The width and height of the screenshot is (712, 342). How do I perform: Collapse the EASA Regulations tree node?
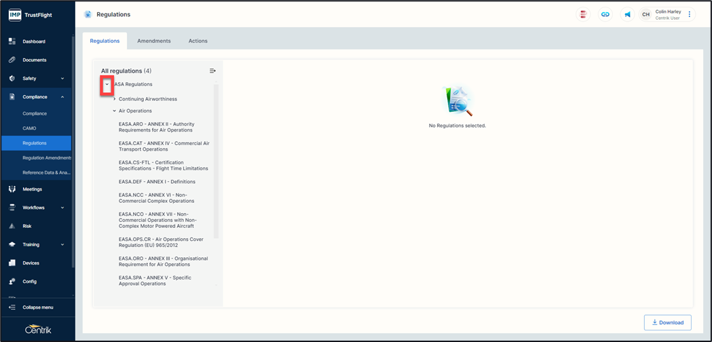pyautogui.click(x=107, y=84)
